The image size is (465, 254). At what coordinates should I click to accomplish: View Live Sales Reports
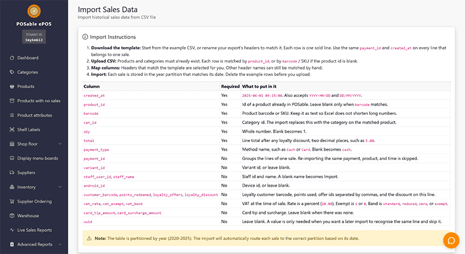click(x=34, y=230)
